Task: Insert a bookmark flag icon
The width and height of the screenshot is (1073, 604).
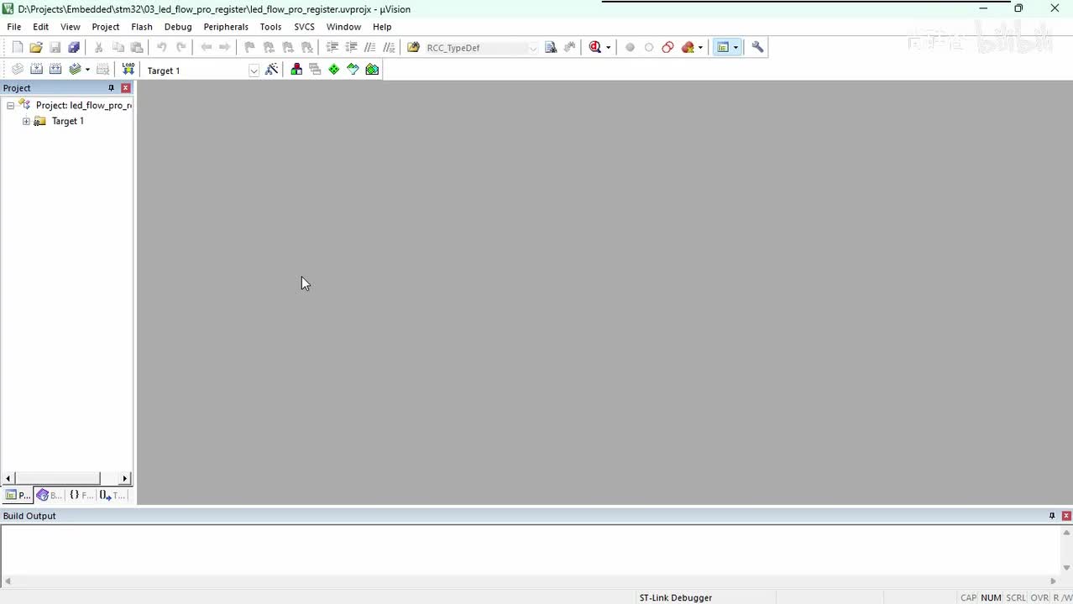Action: [249, 48]
